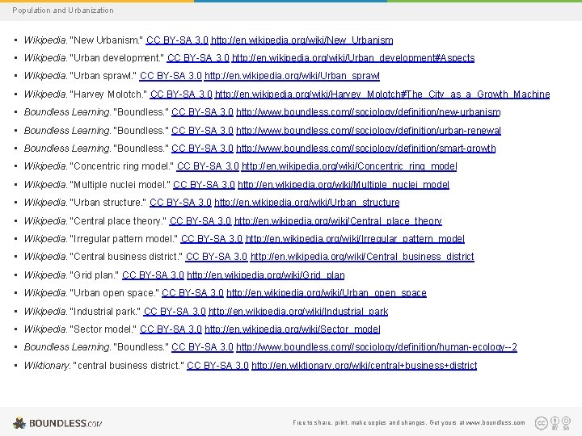Click CC BY-SA 3.0 beside Grid plan

(153, 275)
